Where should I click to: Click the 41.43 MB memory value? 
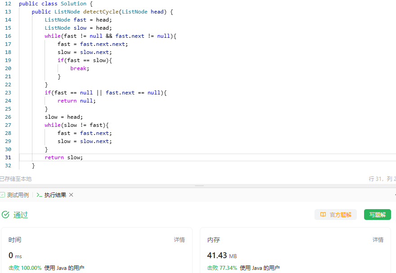pyautogui.click(x=222, y=255)
